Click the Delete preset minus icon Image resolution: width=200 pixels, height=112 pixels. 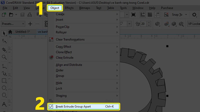coord(37,24)
